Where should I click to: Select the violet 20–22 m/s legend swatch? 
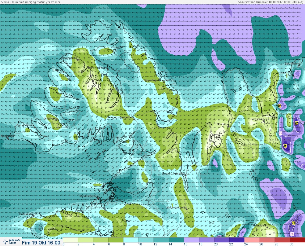pos(222,240)
